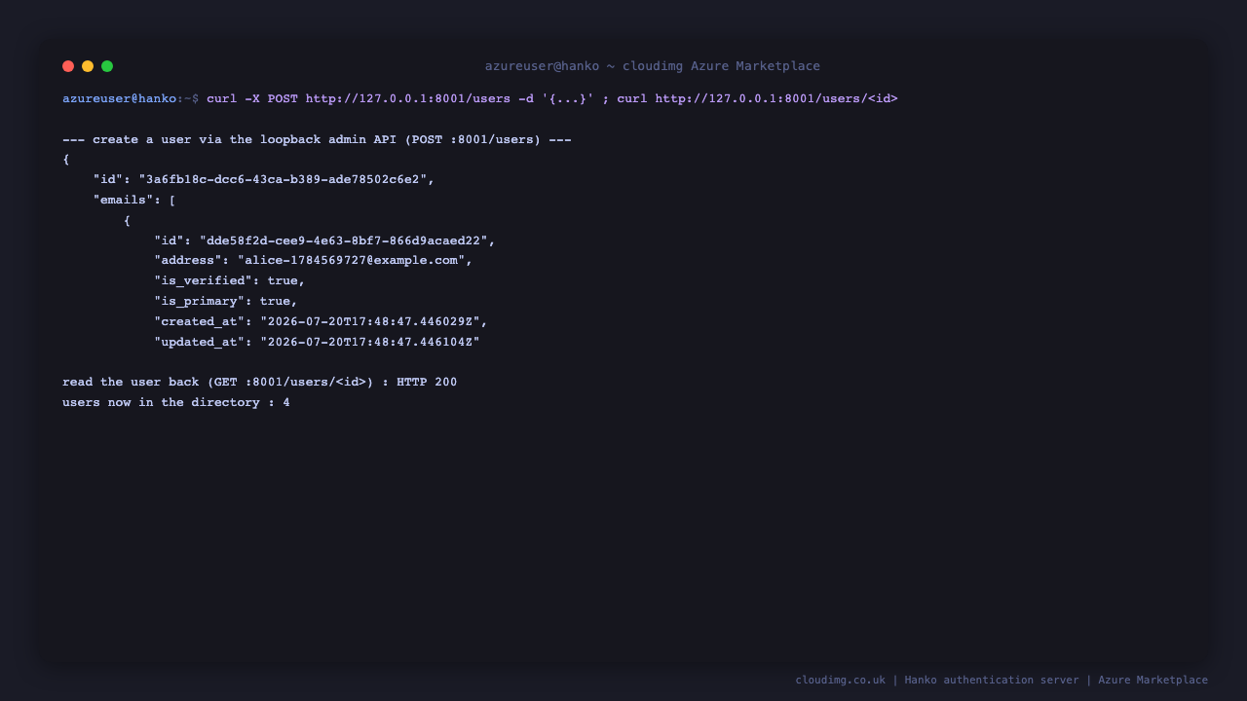
Task: Click the yellow minimize window dot
Action: [88, 66]
